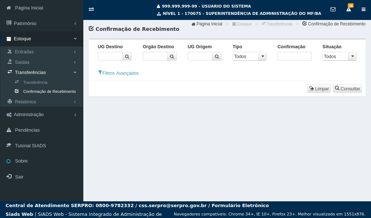The image size is (371, 218).
Task: Expand the Relatórios submenu
Action: pos(42,102)
